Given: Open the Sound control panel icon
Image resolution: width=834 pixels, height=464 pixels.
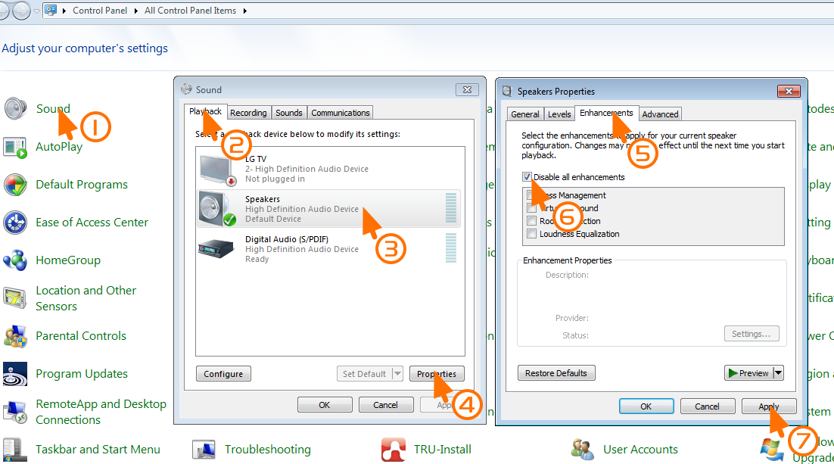Looking at the screenshot, I should 15,108.
